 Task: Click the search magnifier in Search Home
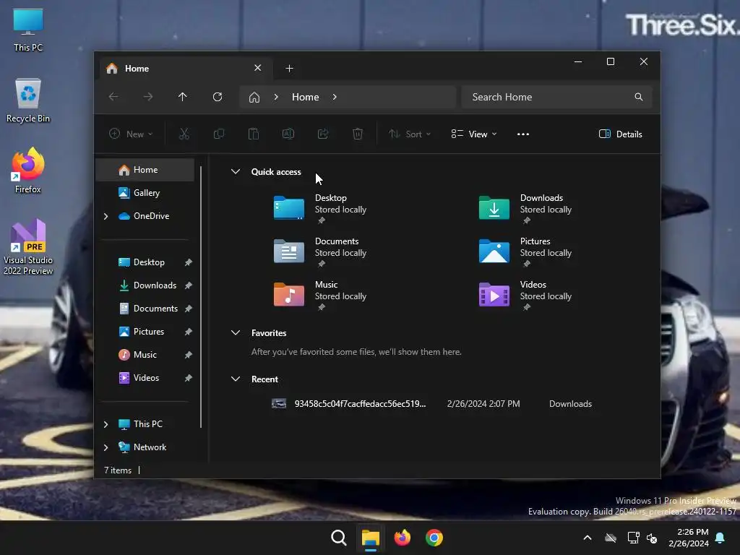tap(639, 97)
